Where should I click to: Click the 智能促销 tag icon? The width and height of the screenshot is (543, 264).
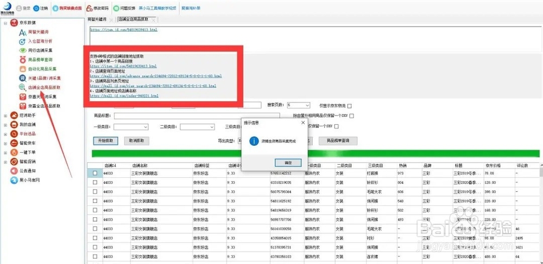pos(14,162)
